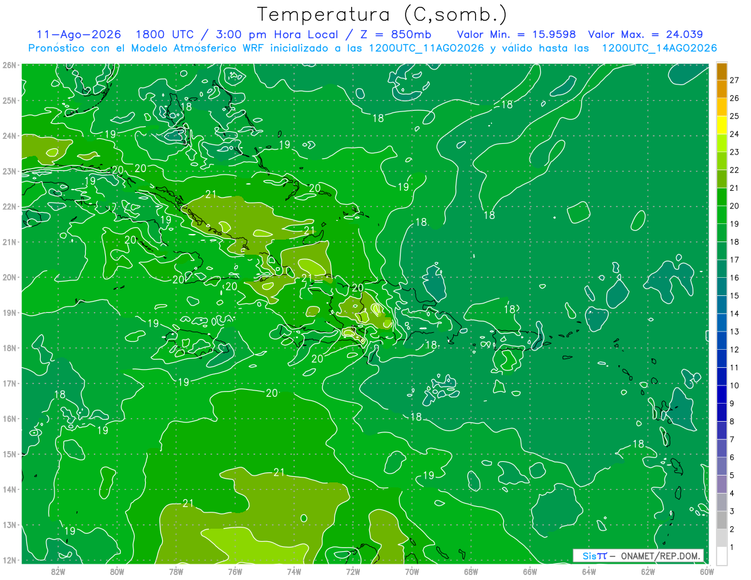Select the valid-until stamp "1200UTC_14AGO2026"
Screen dimensions: 751x580
click(659, 48)
